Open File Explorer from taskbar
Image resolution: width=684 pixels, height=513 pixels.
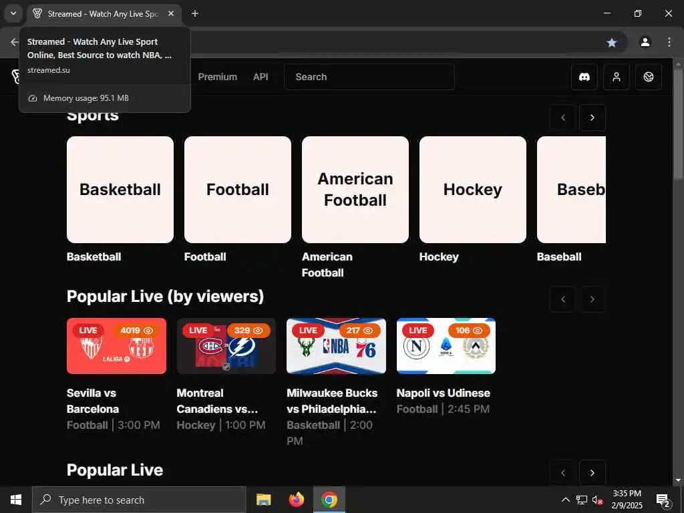tap(263, 500)
